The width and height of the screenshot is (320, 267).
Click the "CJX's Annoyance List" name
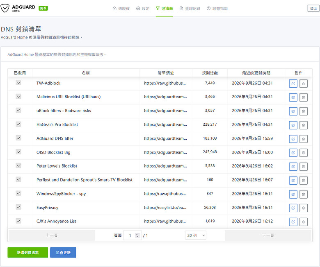56,221
